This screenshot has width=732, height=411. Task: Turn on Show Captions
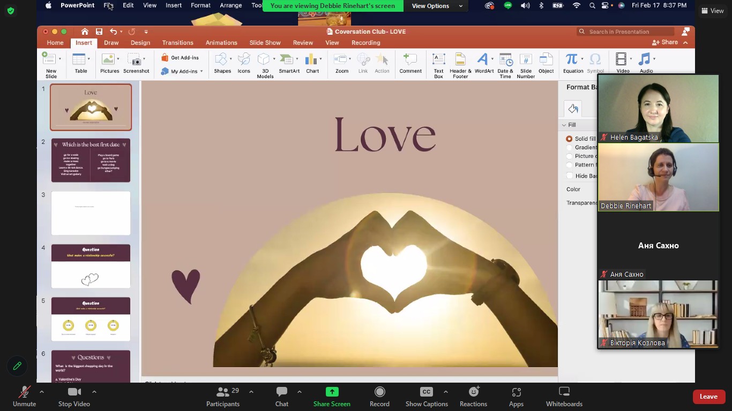pos(427,396)
